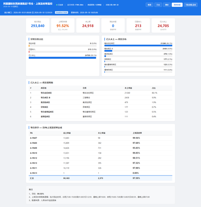201x207 pixels.
Task: Click the 14,426 cell for A-PA09
Action: [x=66, y=148]
